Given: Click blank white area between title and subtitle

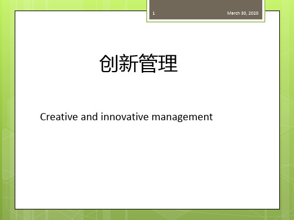Looking at the screenshot, I should pyautogui.click(x=147, y=92).
